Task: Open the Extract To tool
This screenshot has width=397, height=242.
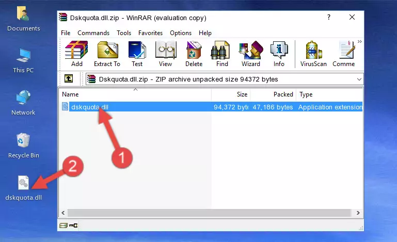Action: point(107,54)
